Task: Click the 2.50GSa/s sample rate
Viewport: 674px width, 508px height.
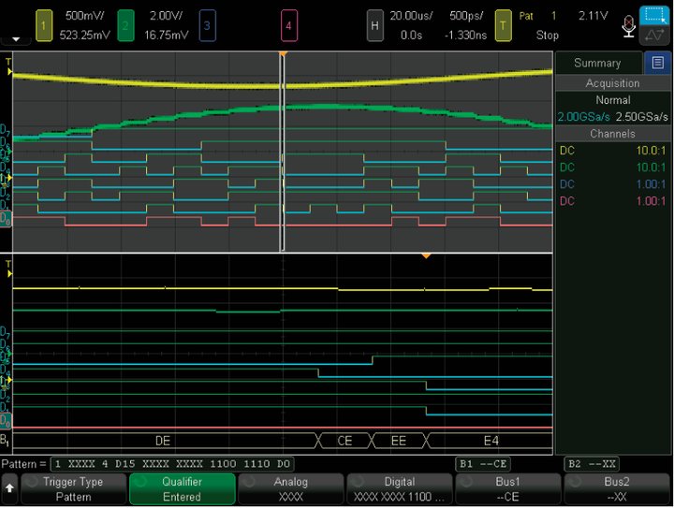Action: pyautogui.click(x=642, y=117)
